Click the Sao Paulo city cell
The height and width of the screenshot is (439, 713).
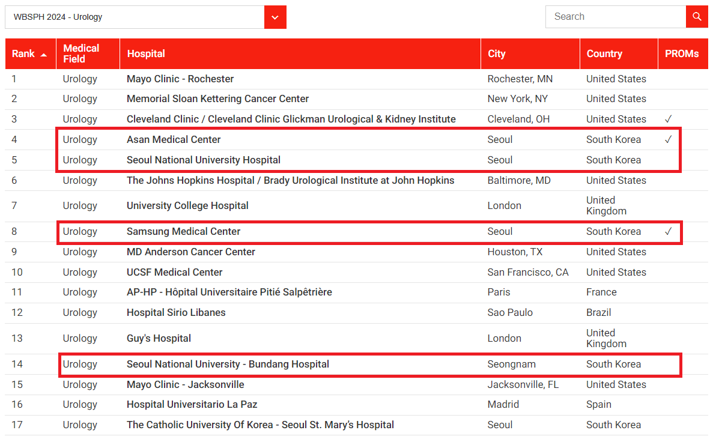pyautogui.click(x=510, y=313)
